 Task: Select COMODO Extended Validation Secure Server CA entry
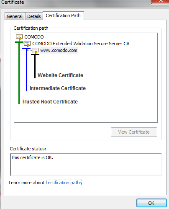point(81,44)
